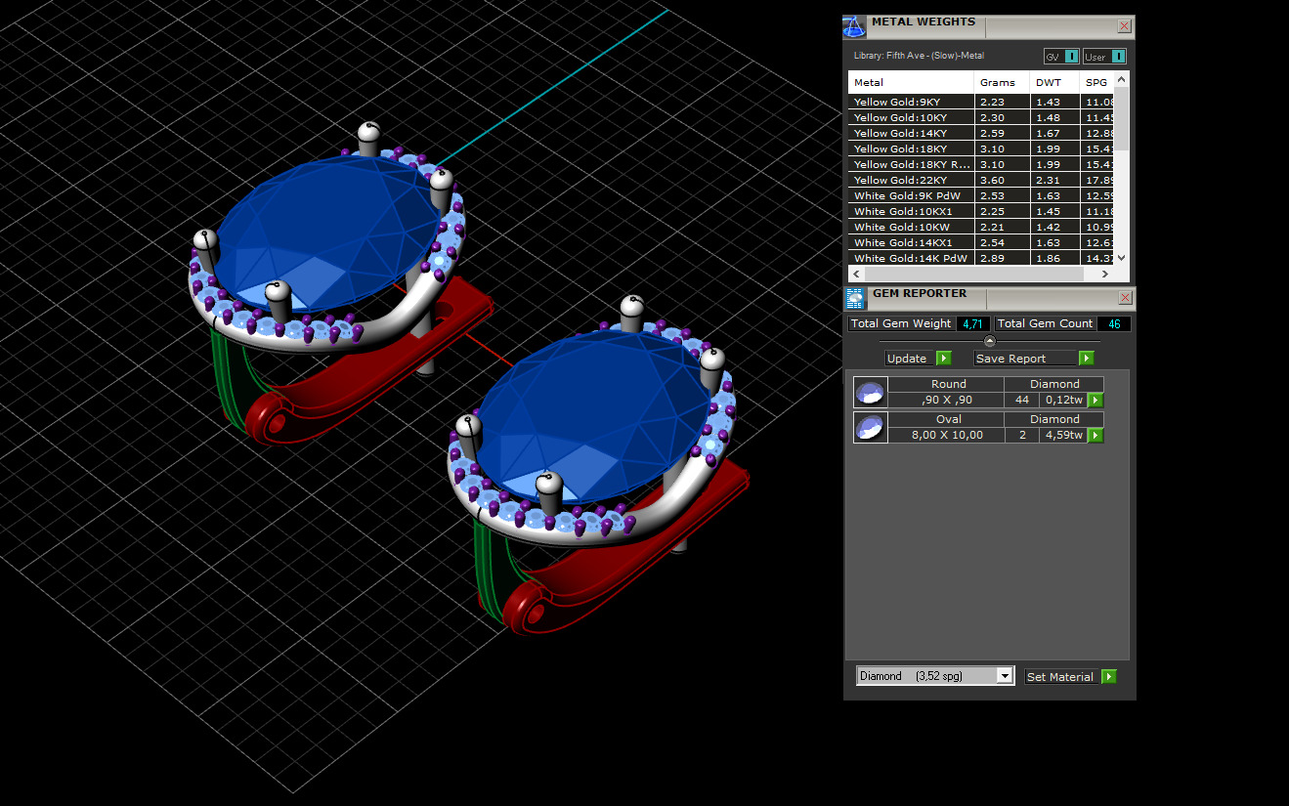Toggle the User library switch

tap(1104, 57)
